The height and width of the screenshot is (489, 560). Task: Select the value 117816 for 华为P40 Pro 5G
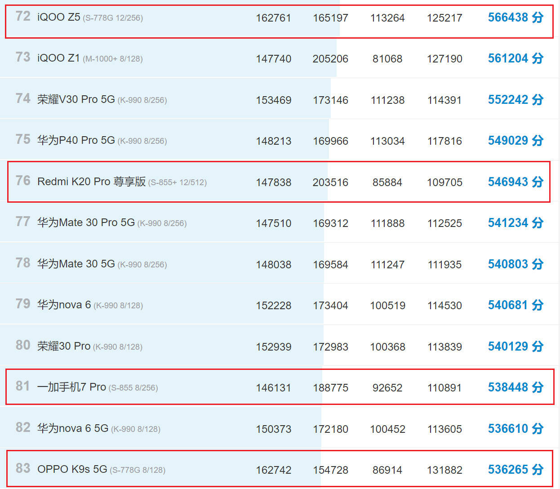444,141
